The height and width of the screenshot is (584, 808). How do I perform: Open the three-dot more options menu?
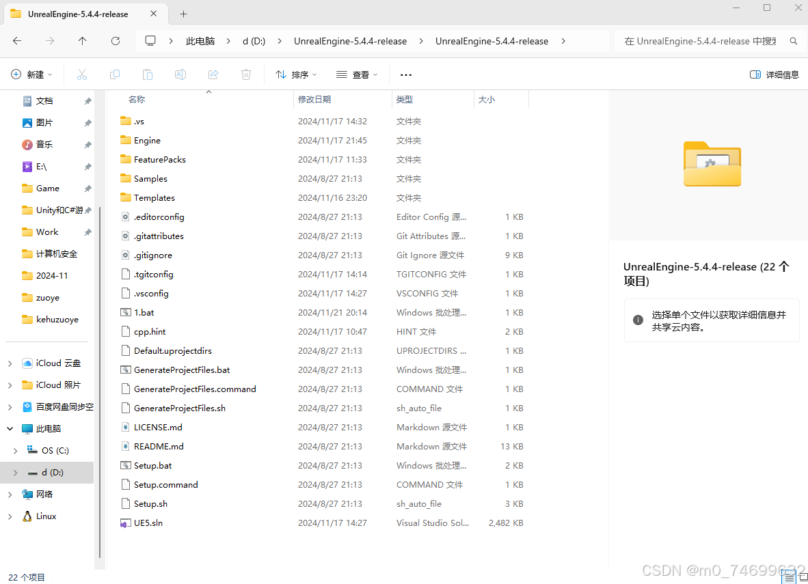tap(406, 74)
